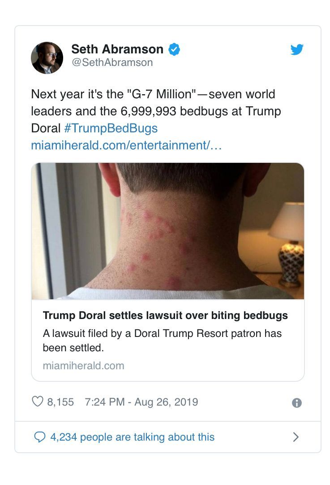This screenshot has width=330, height=485.
Task: Open the @SethAbramson handle
Action: pyautogui.click(x=112, y=62)
